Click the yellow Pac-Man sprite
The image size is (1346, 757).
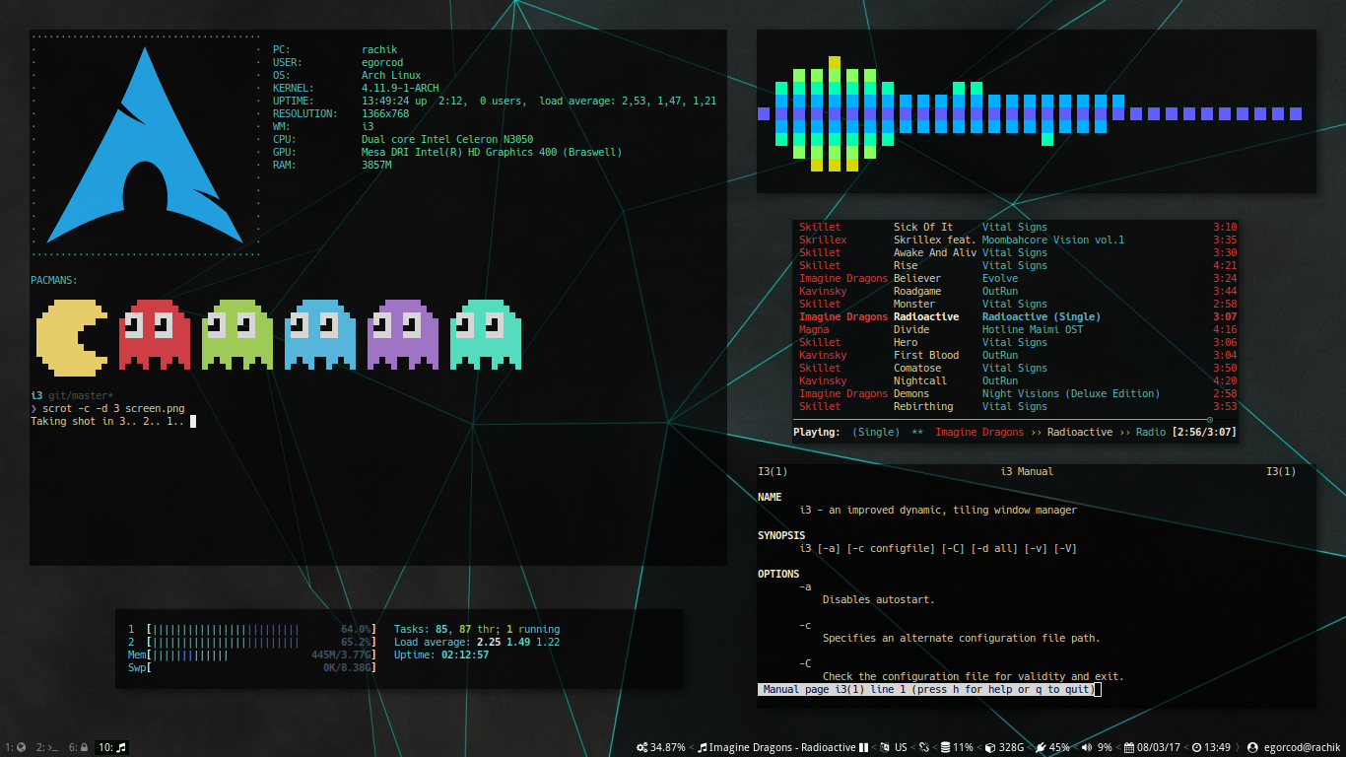pos(73,338)
